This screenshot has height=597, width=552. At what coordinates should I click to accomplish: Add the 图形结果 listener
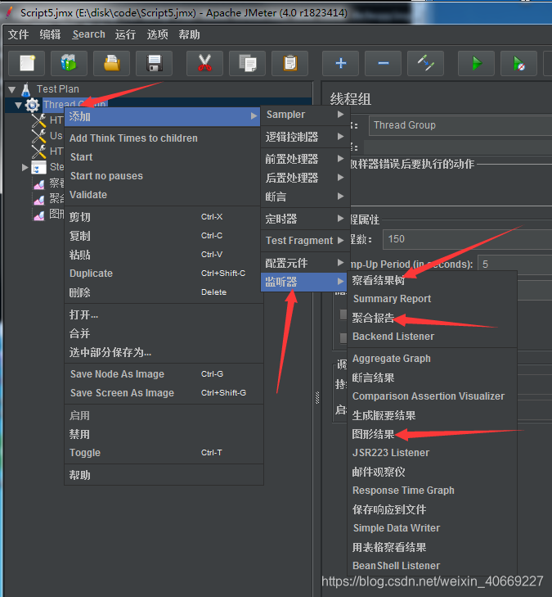pos(433,434)
